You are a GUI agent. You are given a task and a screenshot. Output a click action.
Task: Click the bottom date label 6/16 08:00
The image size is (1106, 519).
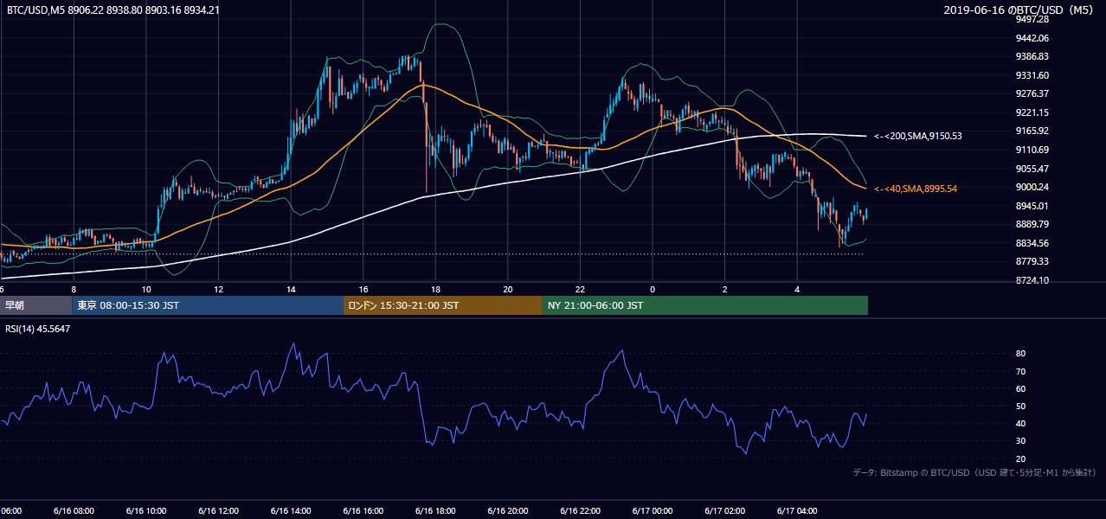[74, 511]
